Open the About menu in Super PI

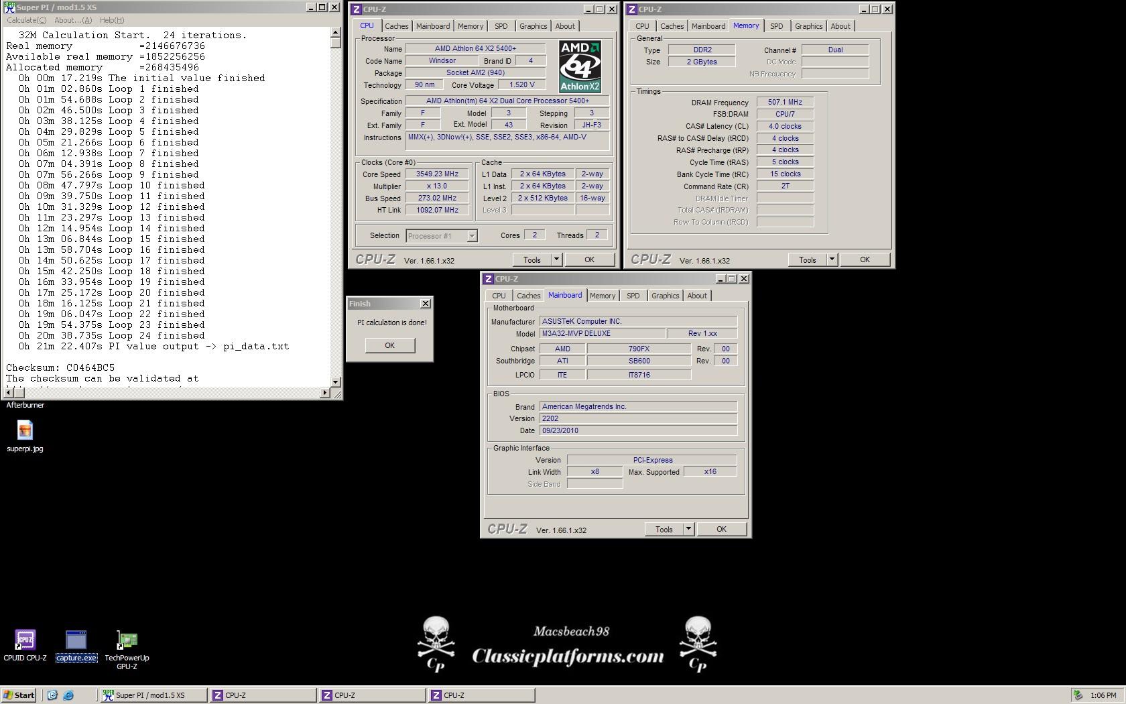(x=73, y=20)
